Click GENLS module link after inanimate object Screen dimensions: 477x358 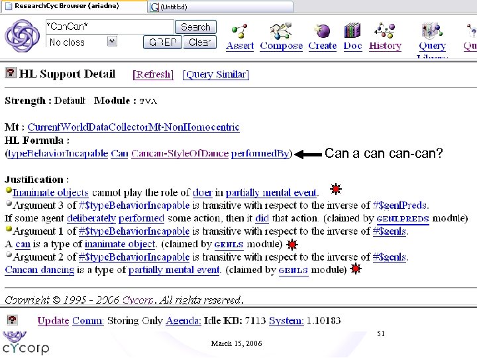click(x=229, y=245)
